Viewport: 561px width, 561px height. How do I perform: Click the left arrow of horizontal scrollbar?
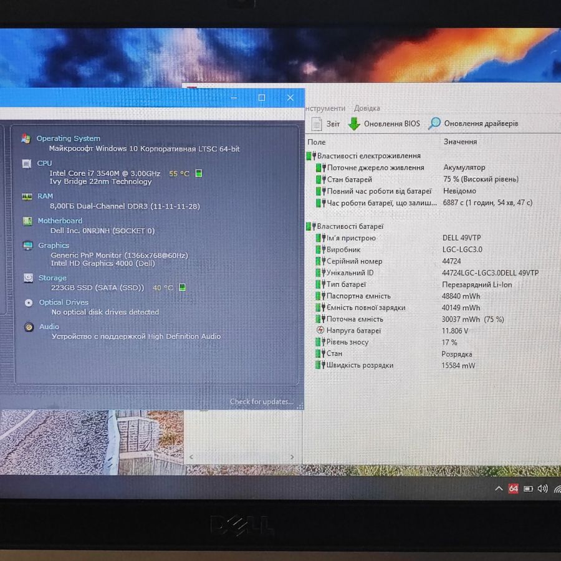pos(191,457)
